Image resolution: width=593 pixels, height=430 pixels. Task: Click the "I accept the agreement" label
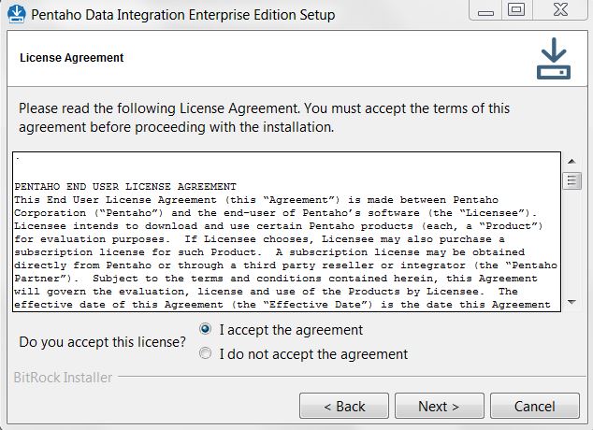coord(290,330)
